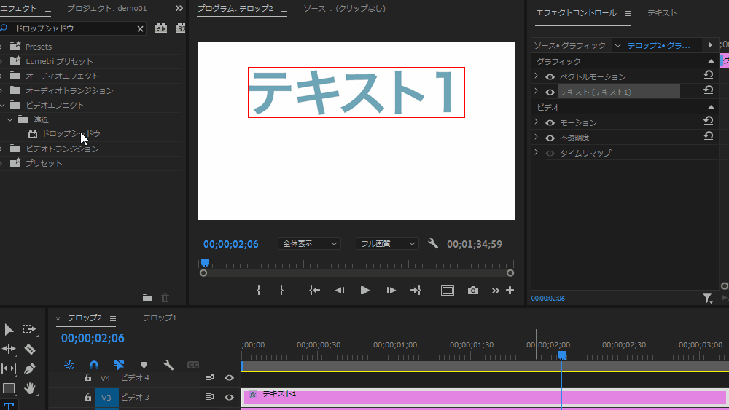The height and width of the screenshot is (410, 729).
Task: Toggle ベクトルモーション effect visibility
Action: [x=550, y=77]
